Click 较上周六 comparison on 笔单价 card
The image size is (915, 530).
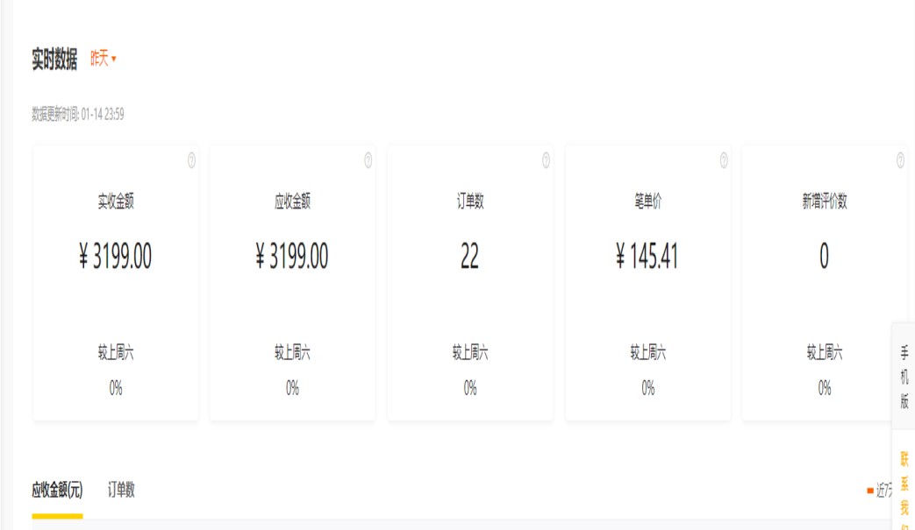click(647, 353)
